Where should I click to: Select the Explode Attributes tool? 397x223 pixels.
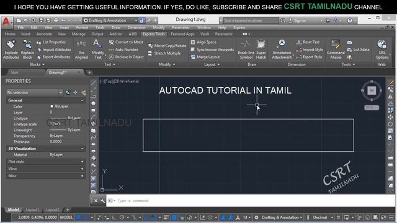click(11, 50)
